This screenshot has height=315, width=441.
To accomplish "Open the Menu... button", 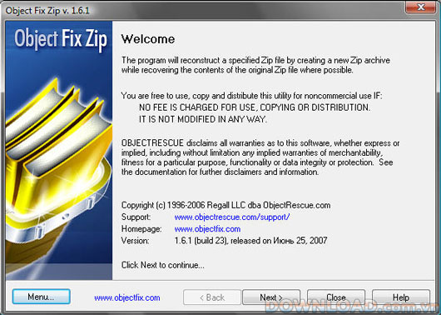I will 42,297.
